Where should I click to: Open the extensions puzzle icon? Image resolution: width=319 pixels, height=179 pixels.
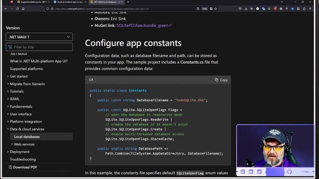(305, 9)
